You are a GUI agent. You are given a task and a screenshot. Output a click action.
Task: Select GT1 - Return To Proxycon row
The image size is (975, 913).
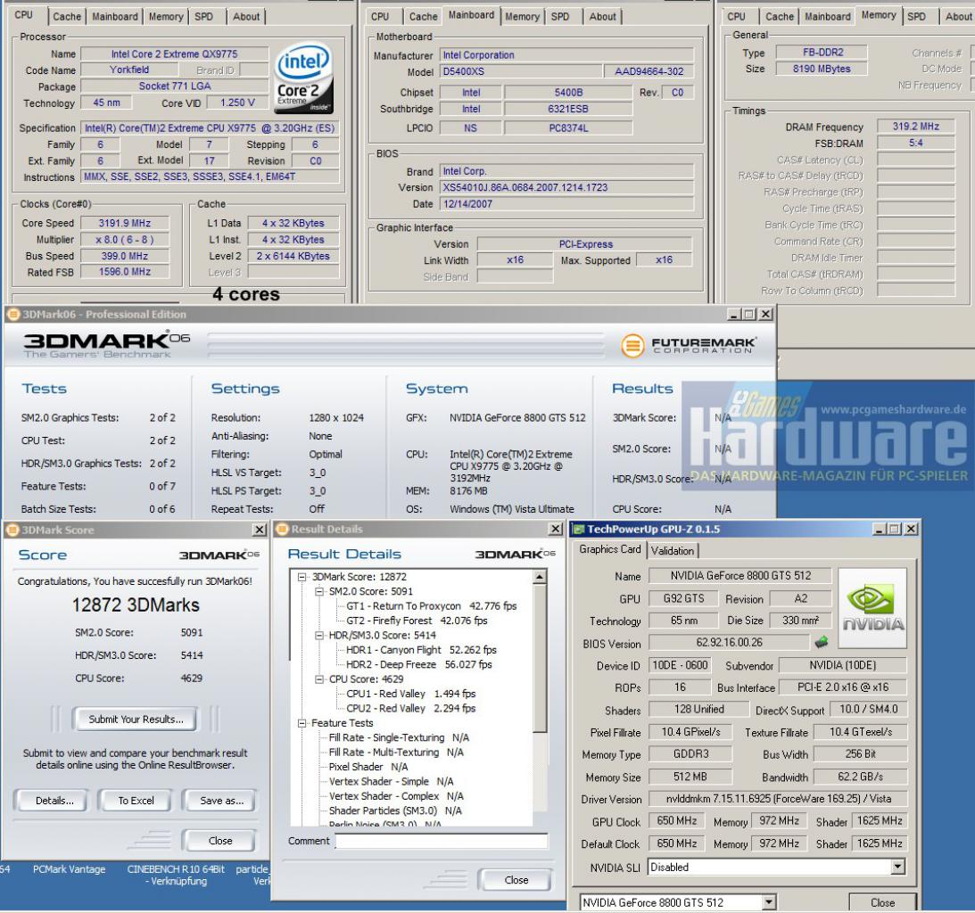[431, 606]
